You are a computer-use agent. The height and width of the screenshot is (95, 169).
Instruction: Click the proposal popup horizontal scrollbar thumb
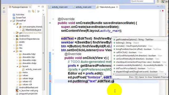(x=136, y=74)
